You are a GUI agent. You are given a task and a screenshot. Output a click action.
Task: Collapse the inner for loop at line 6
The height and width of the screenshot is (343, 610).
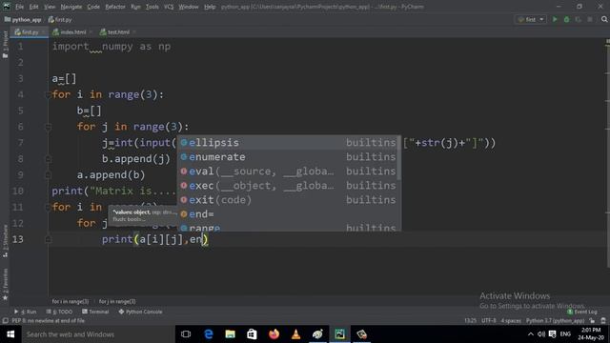48,127
